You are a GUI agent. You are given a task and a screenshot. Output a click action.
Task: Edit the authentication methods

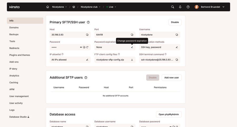177,47
